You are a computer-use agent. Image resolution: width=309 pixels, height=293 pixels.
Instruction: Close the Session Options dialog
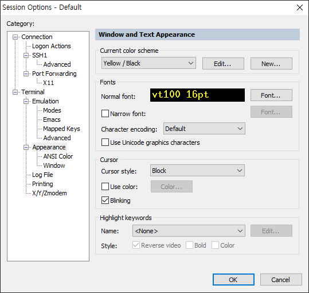click(299, 7)
